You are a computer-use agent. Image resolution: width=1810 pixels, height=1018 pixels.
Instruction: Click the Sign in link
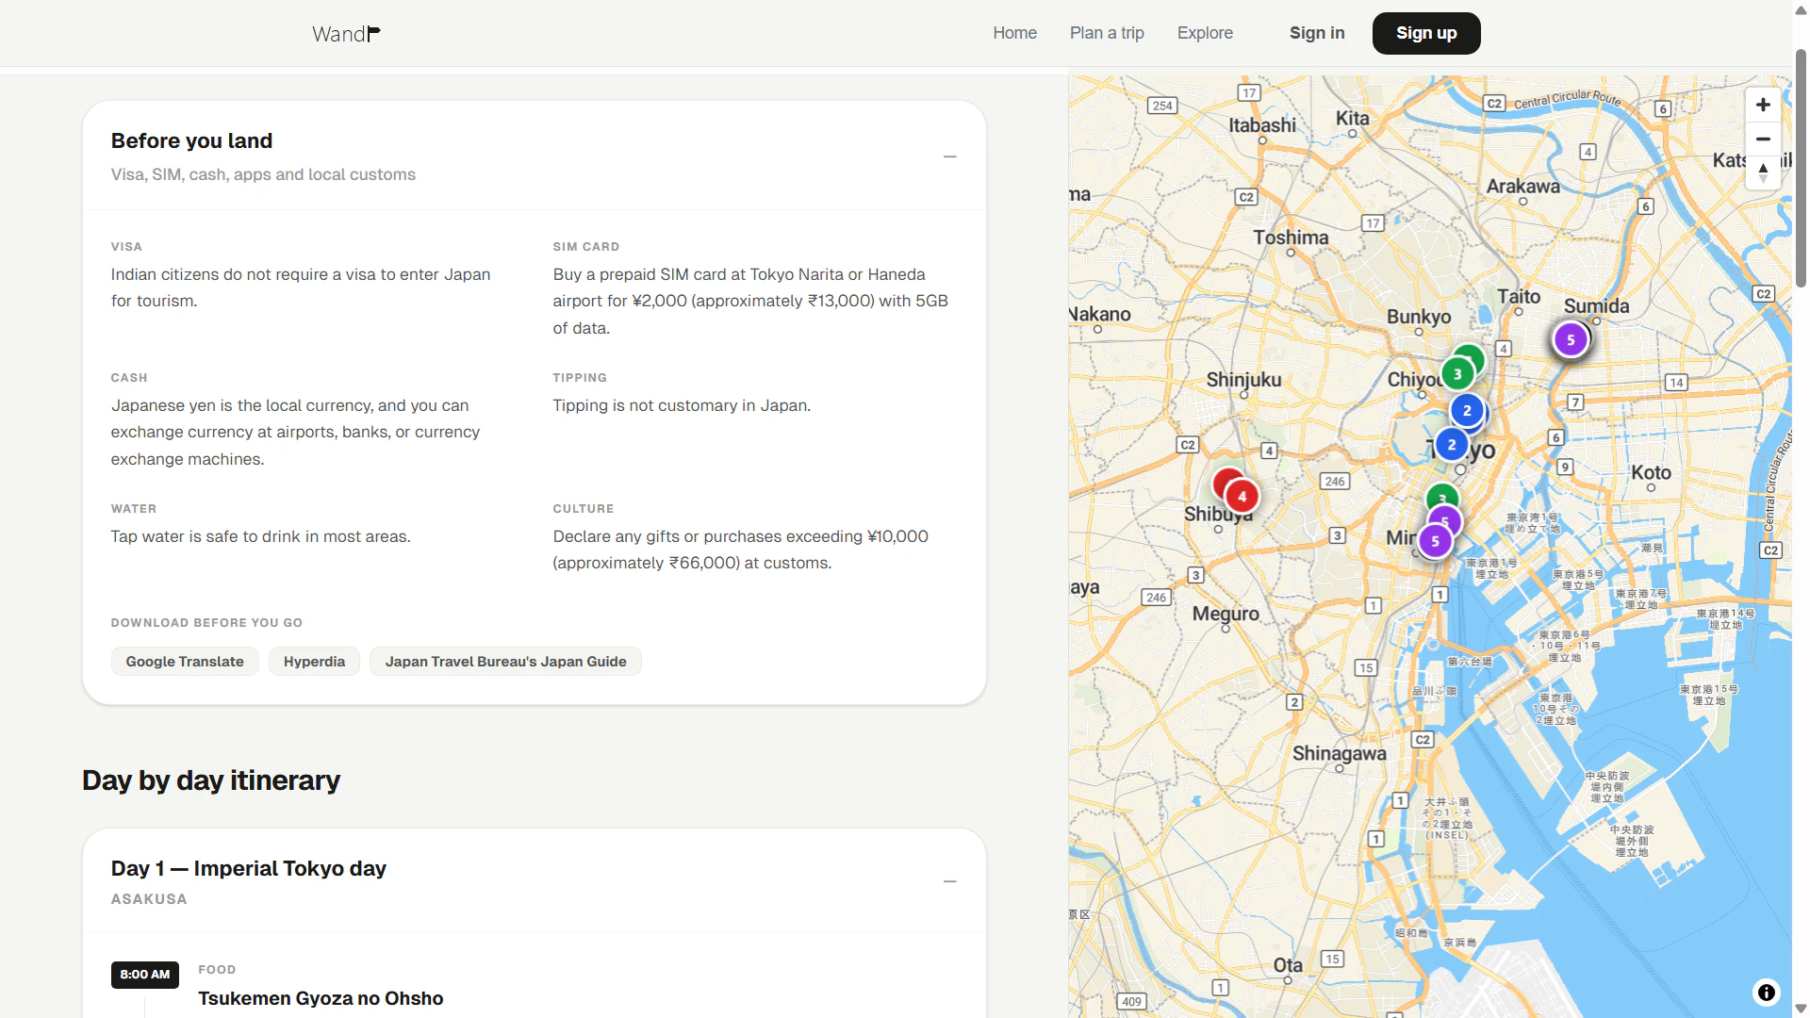click(x=1316, y=33)
